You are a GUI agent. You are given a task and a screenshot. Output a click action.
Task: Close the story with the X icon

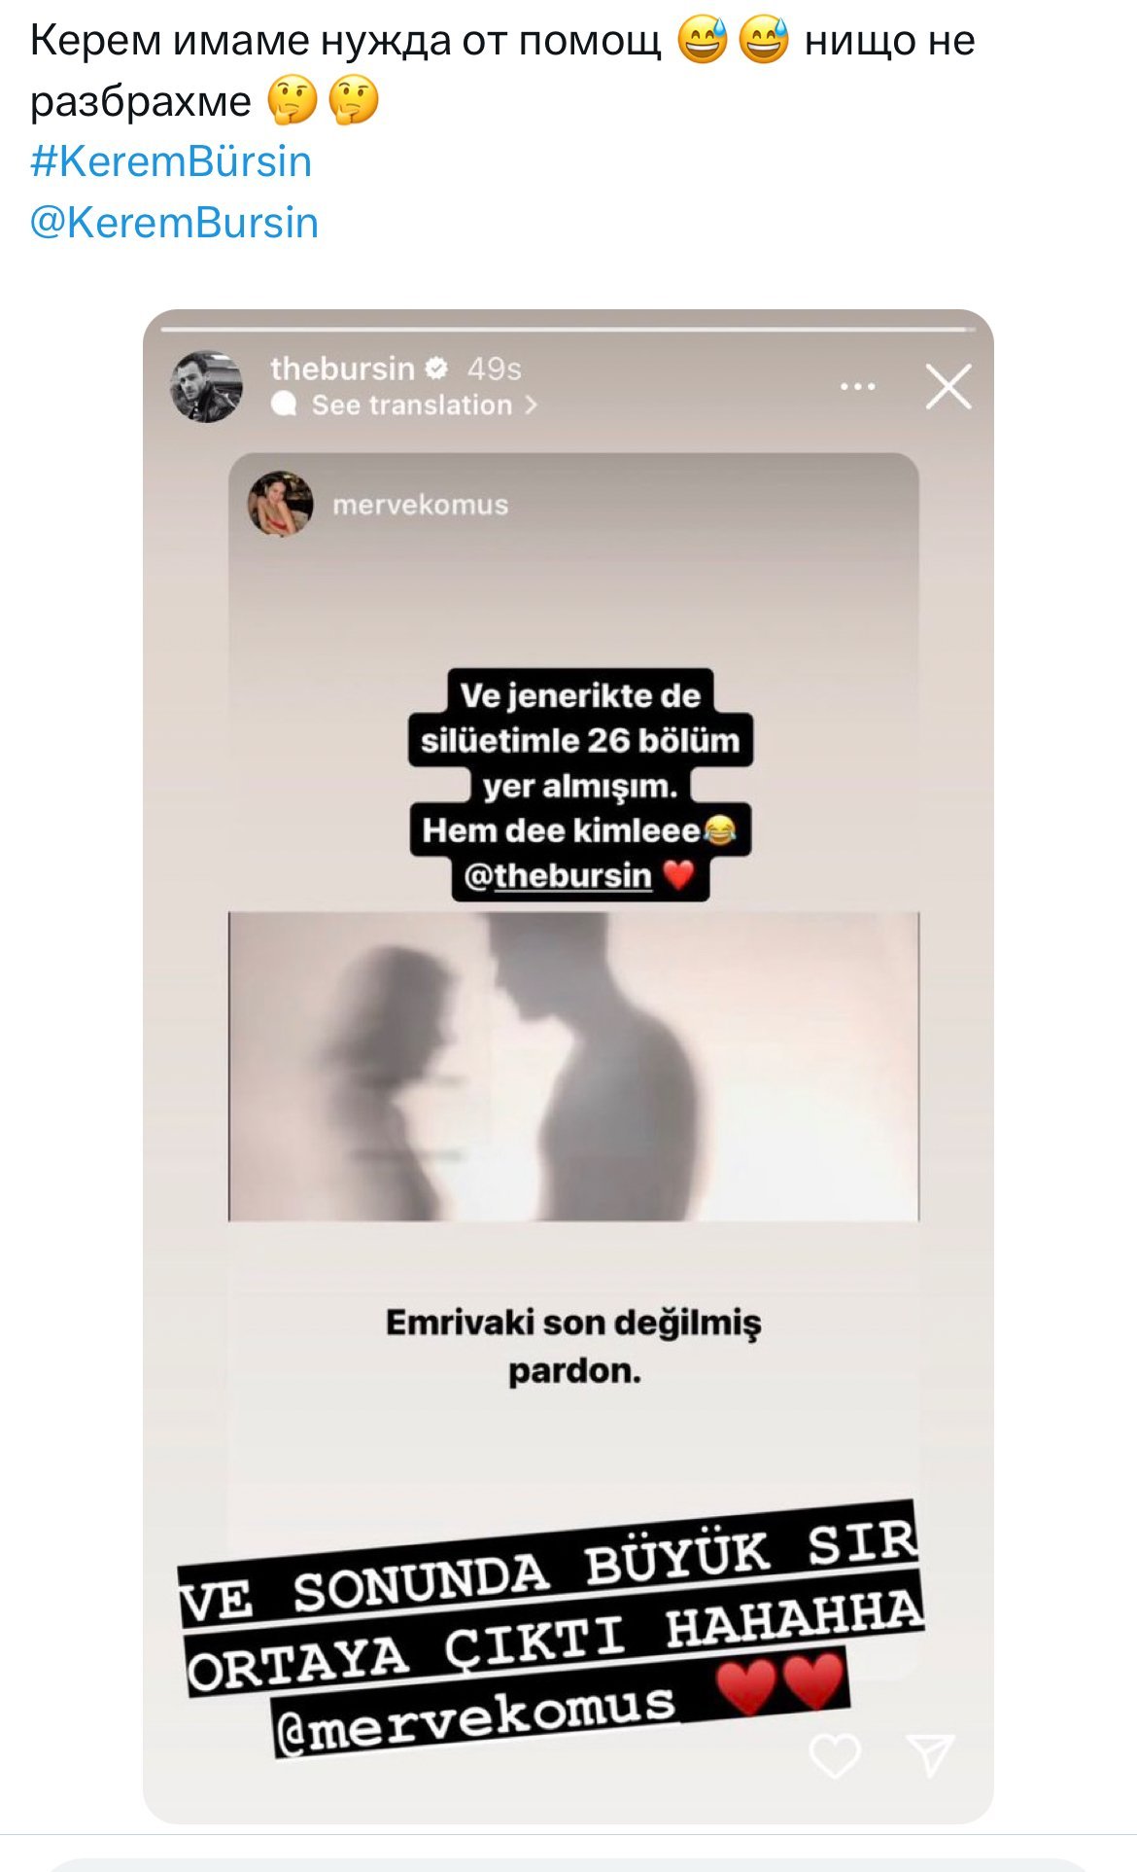click(x=948, y=387)
